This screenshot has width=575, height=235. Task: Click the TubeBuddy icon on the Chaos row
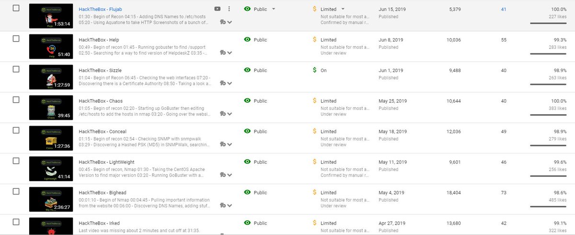point(223,114)
